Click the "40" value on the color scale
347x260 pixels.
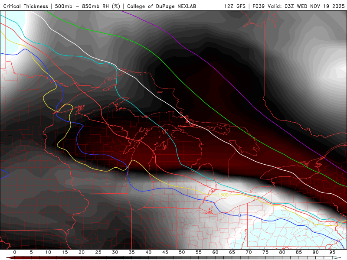[x=148, y=252]
